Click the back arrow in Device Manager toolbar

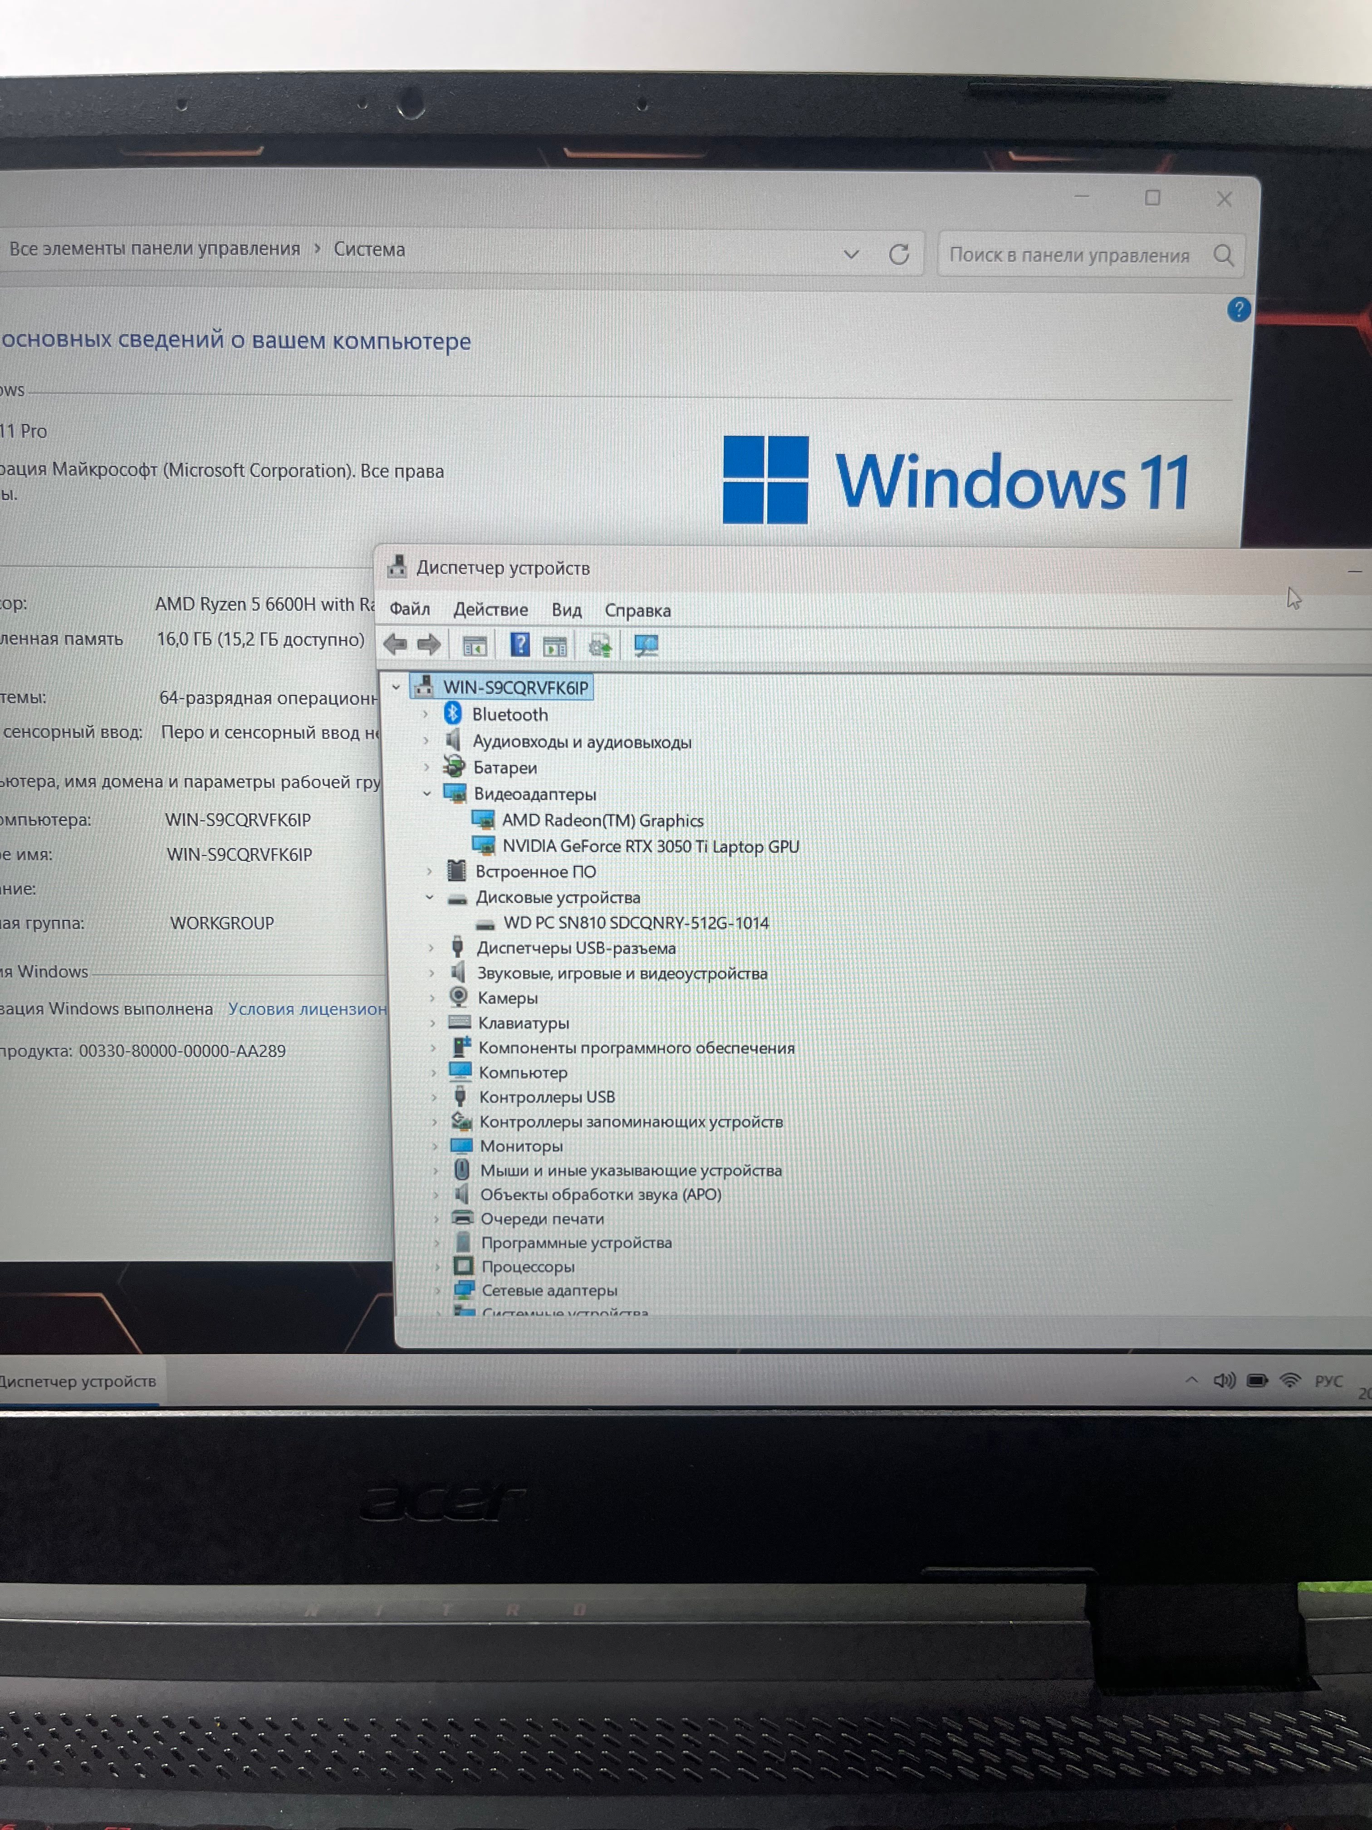point(395,644)
